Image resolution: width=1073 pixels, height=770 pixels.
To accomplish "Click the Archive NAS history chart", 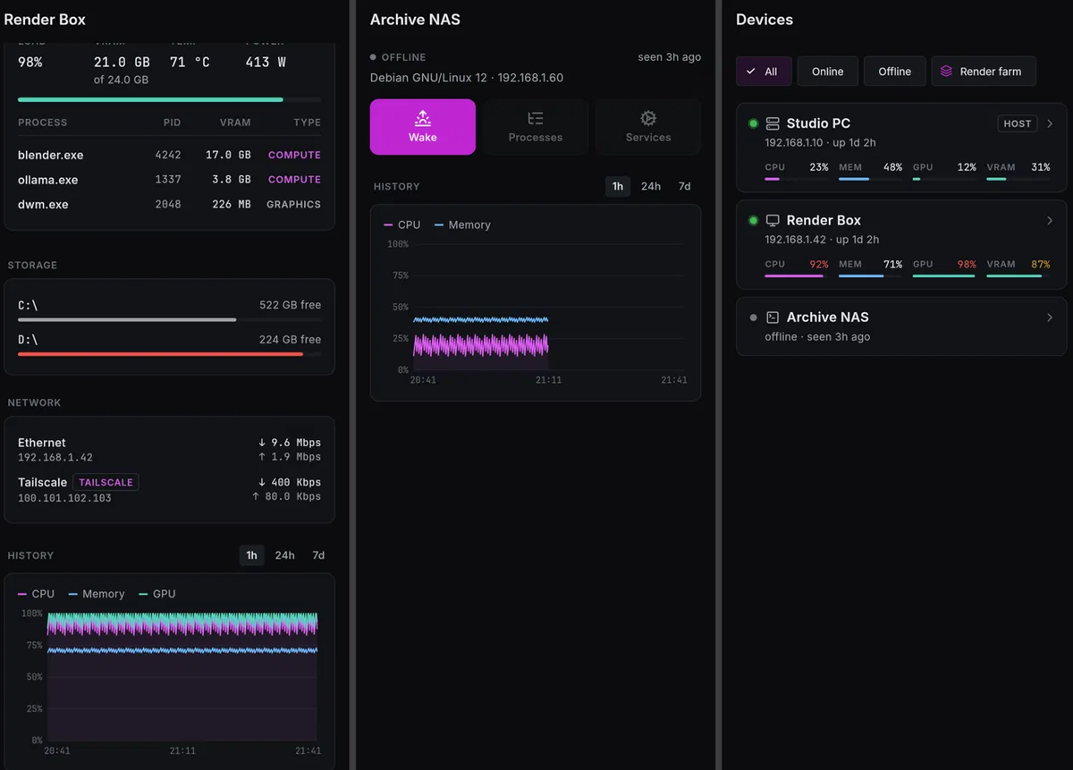I will (536, 302).
